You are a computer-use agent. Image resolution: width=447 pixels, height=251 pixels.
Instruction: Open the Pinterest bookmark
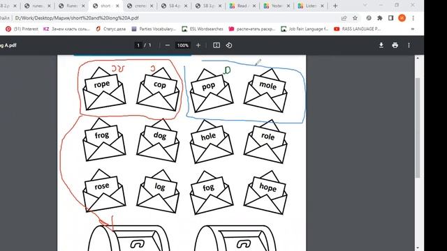coord(22,29)
